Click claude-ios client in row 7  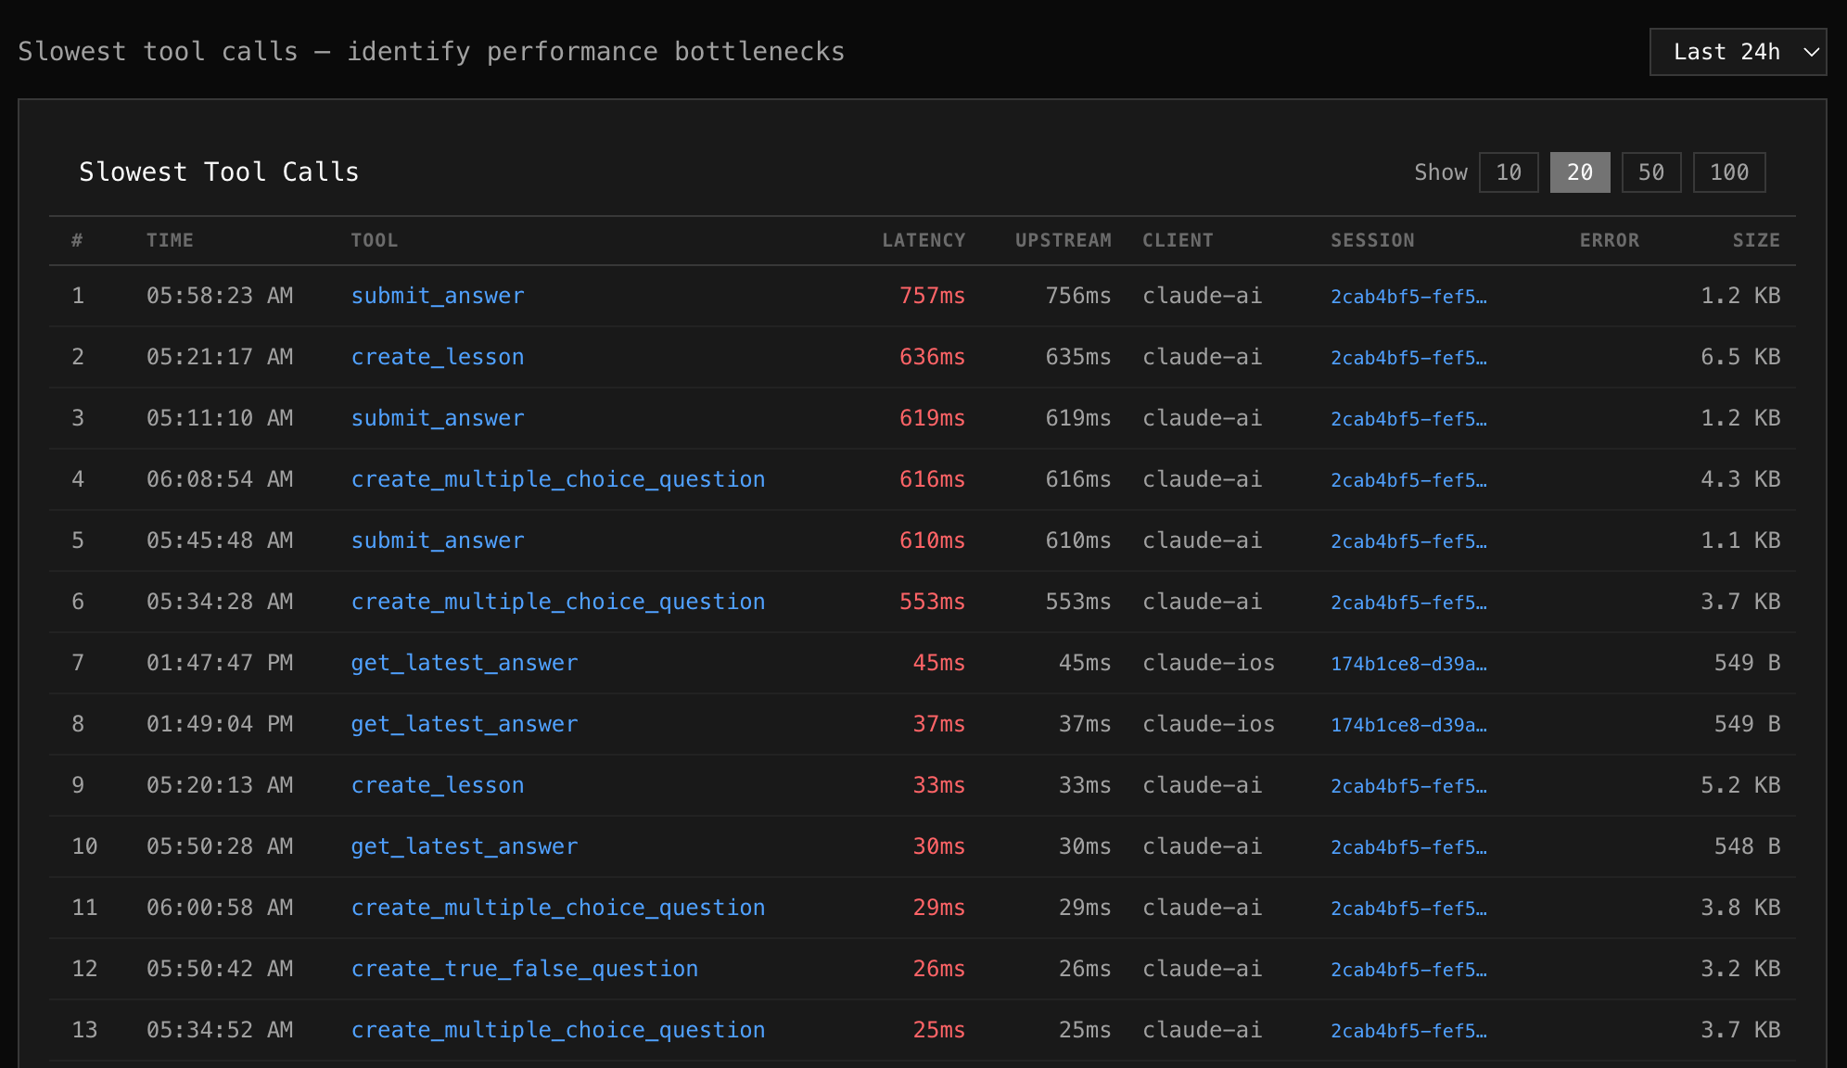(x=1208, y=663)
